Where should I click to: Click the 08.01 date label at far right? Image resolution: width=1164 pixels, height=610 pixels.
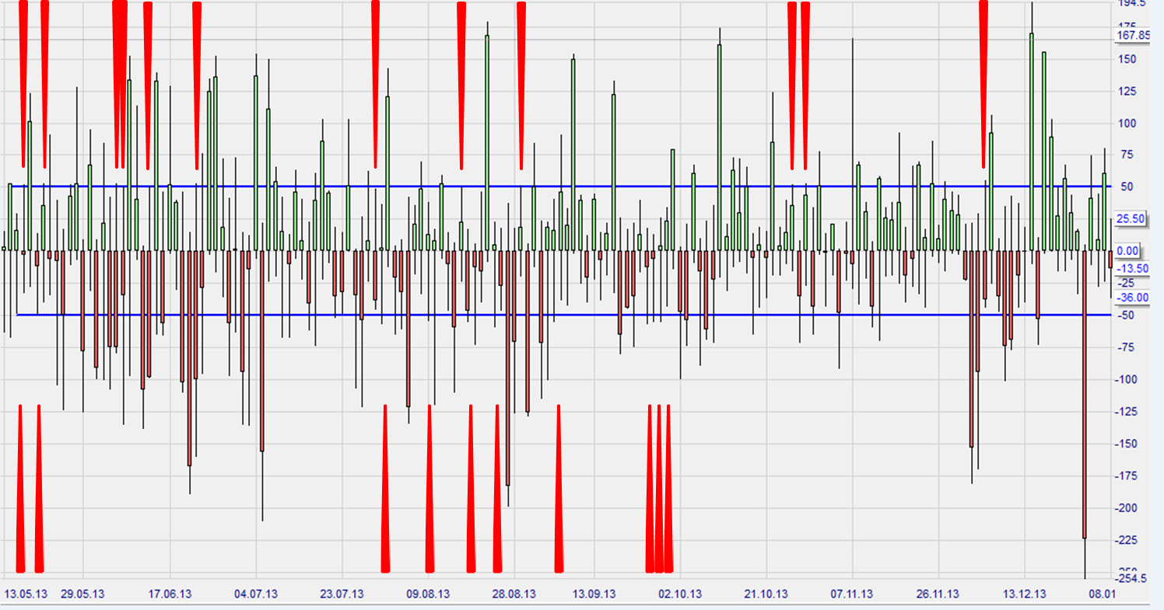click(1103, 593)
